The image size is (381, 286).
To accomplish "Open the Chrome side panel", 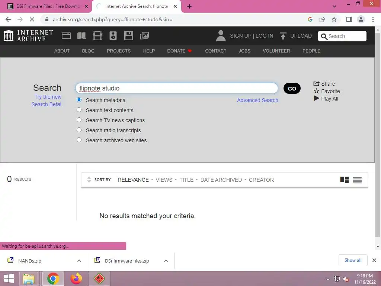I will [x=349, y=19].
